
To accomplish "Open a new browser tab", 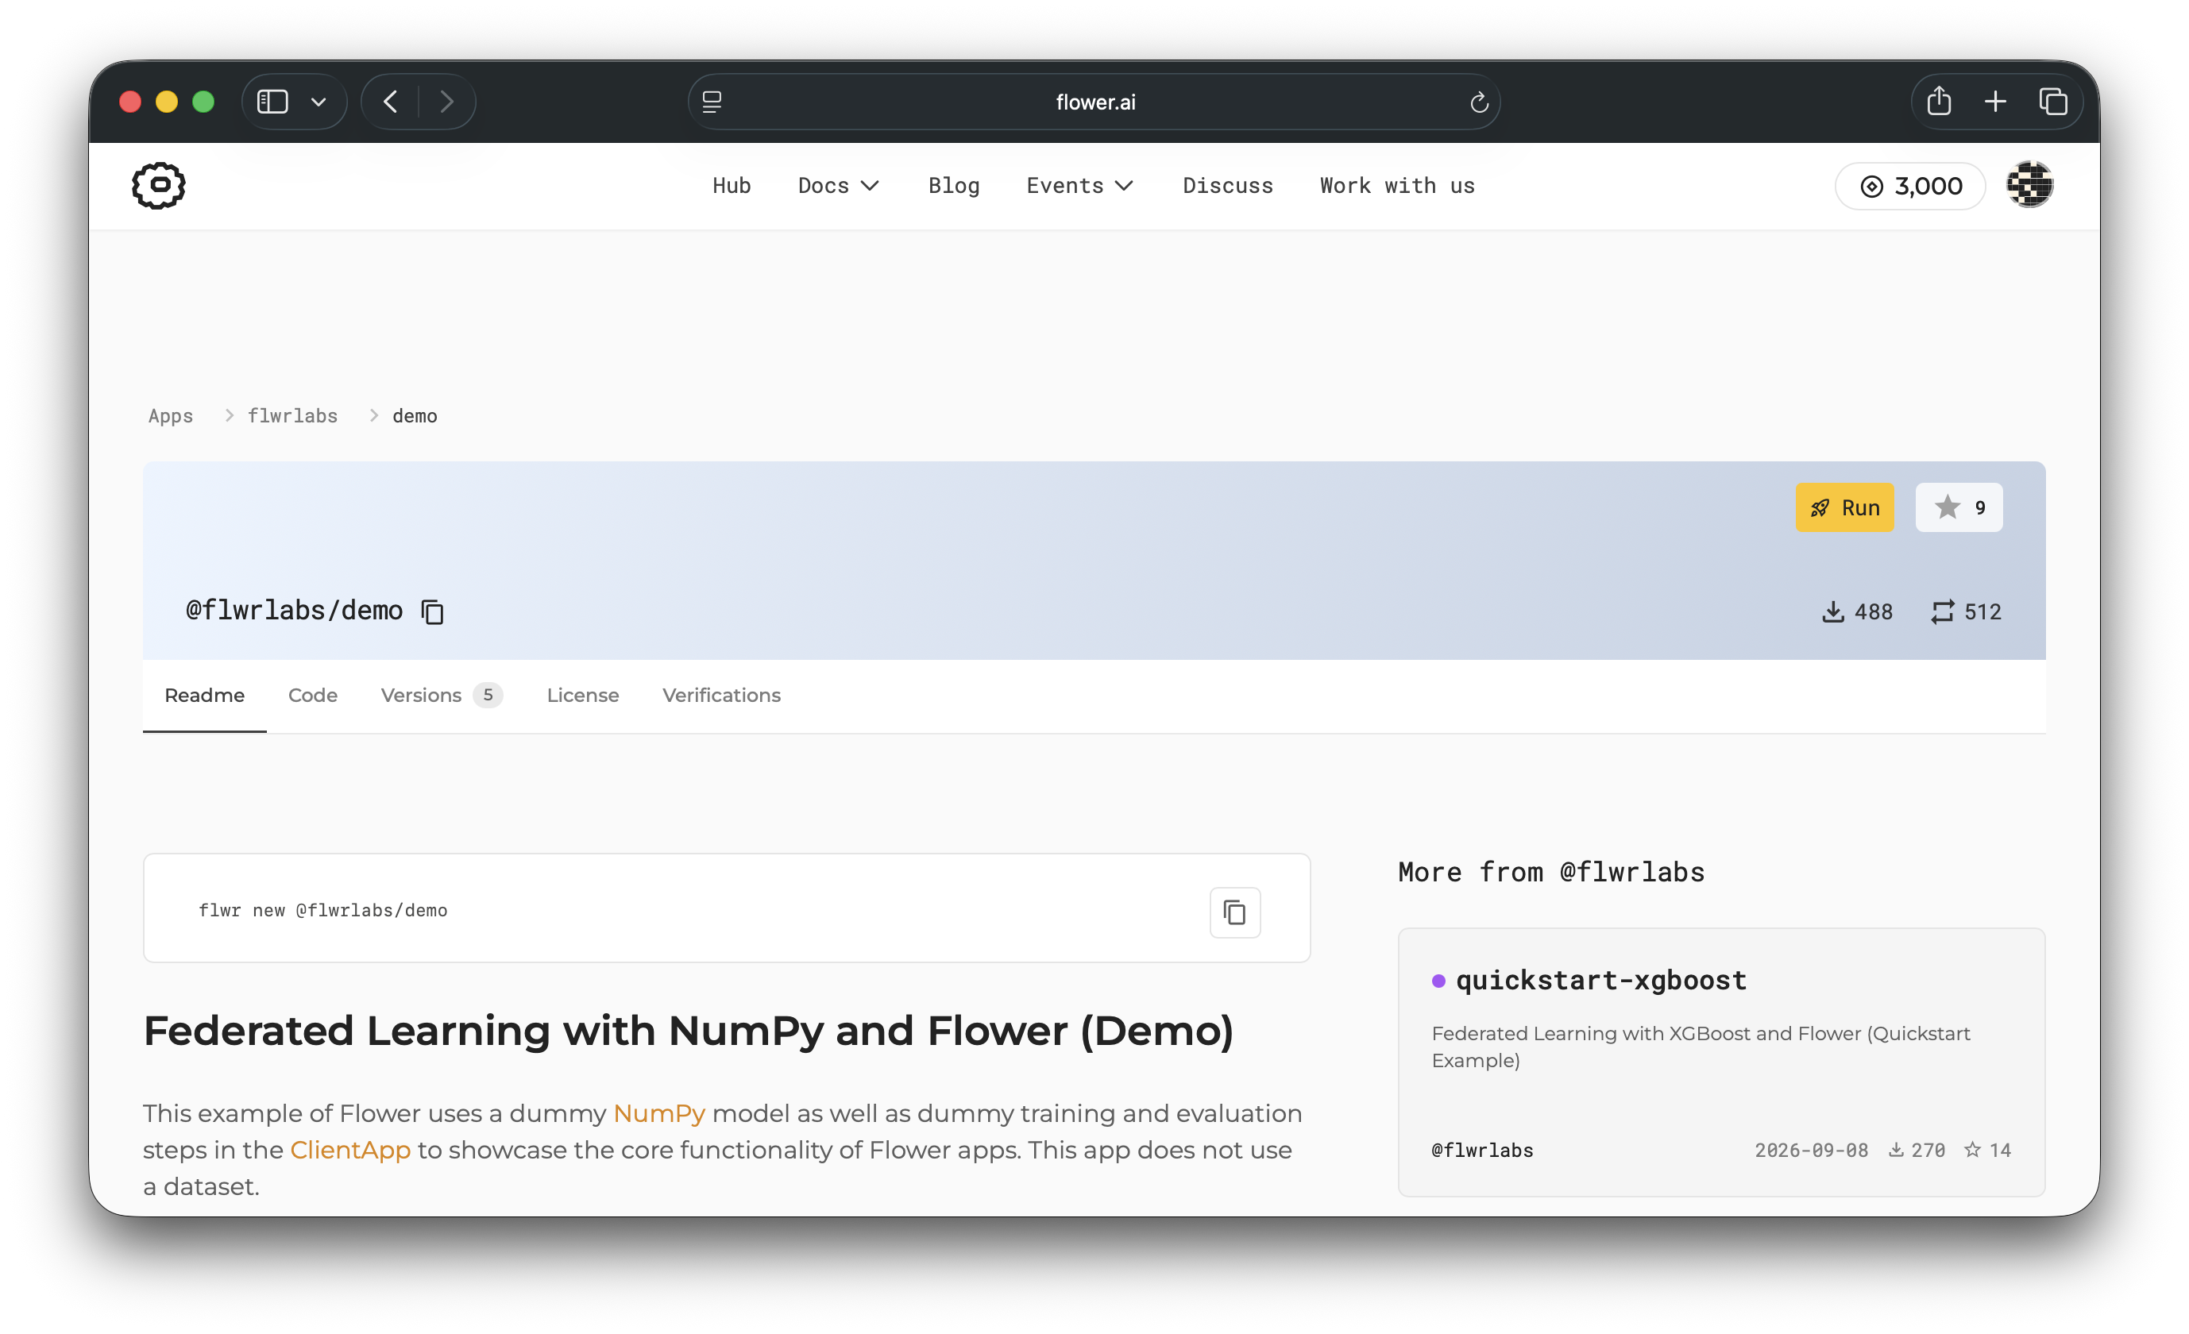I will point(1995,102).
